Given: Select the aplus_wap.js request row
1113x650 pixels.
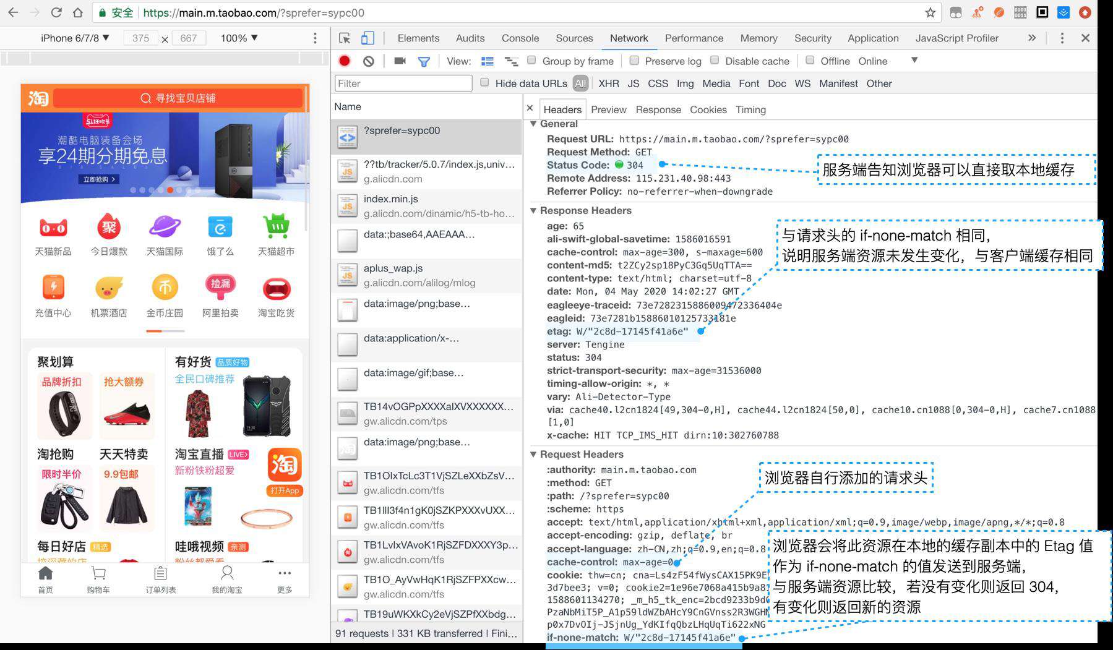Looking at the screenshot, I should [x=427, y=275].
